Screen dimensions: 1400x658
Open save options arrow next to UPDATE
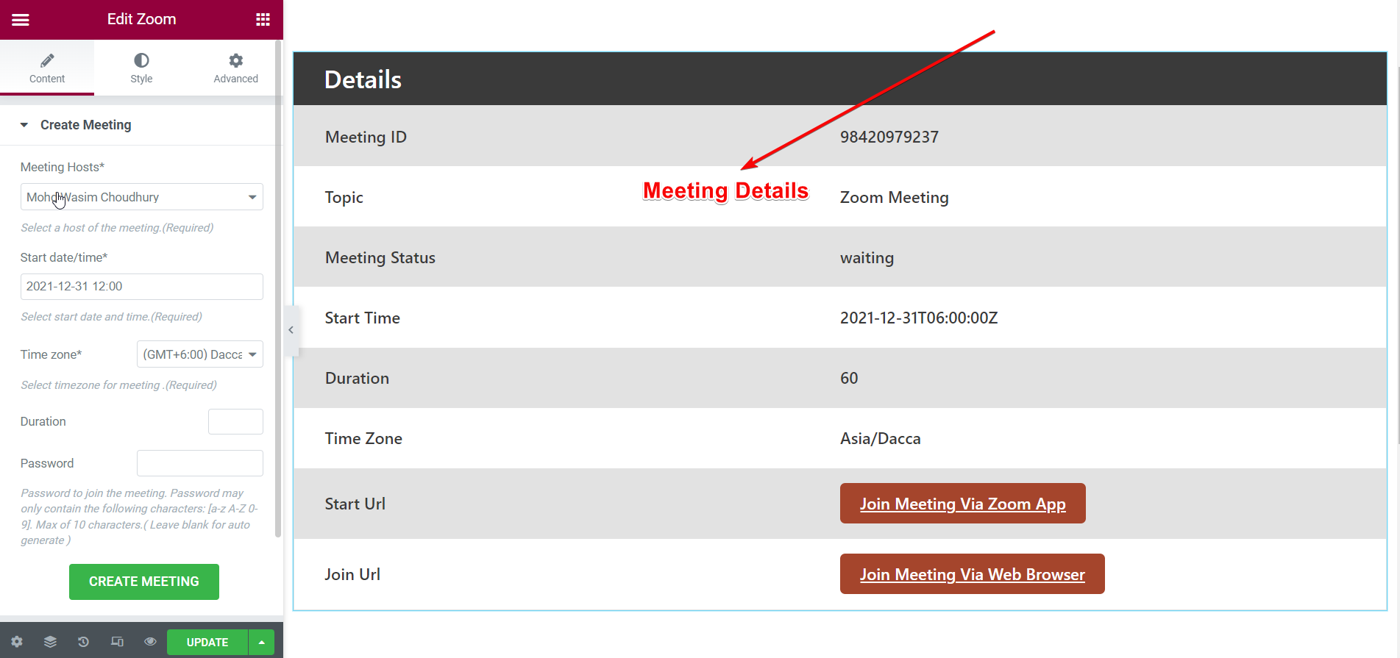coord(262,643)
